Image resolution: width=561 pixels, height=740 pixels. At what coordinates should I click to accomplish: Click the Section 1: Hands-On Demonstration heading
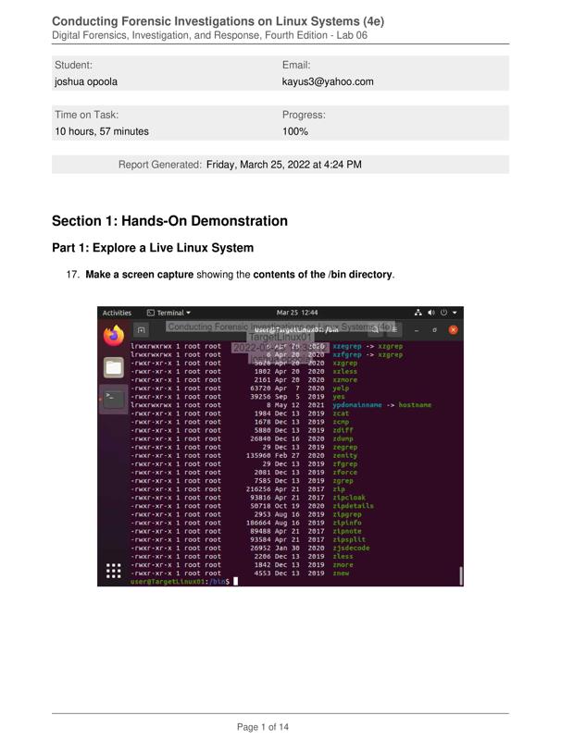[169, 221]
